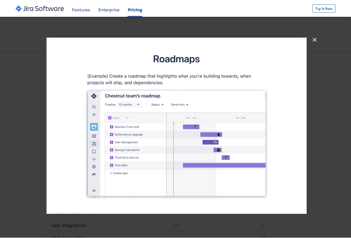Click the Jira Software logo
This screenshot has height=238, width=351.
click(x=40, y=9)
